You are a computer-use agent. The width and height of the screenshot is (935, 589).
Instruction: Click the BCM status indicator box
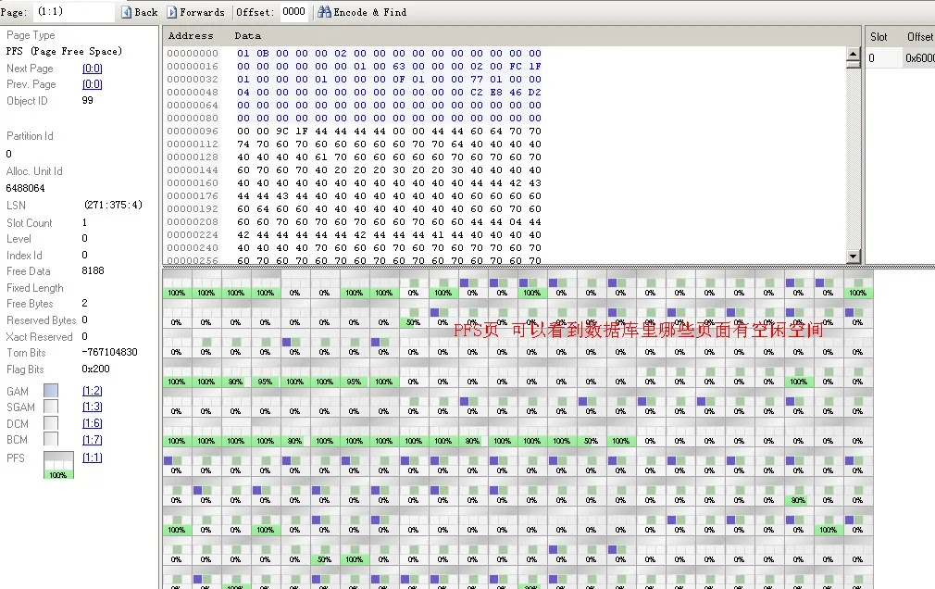tap(51, 439)
